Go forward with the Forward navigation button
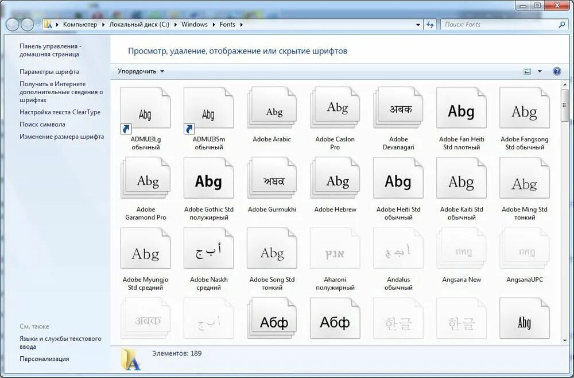Viewport: 574px width, 378px height. 27,25
